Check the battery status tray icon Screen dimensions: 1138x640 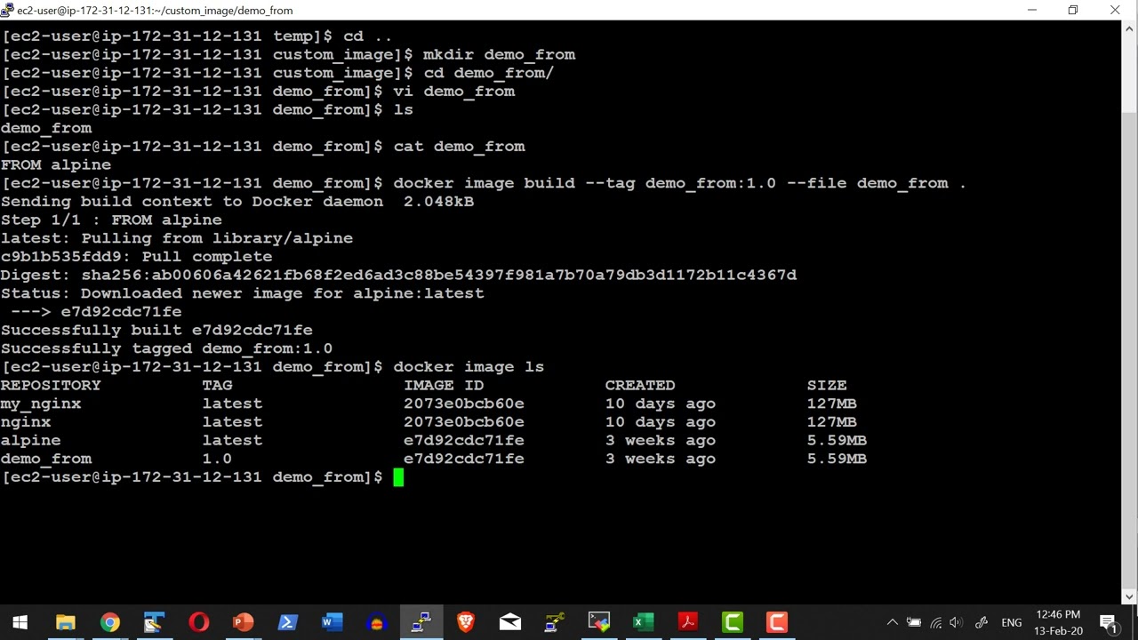point(914,622)
